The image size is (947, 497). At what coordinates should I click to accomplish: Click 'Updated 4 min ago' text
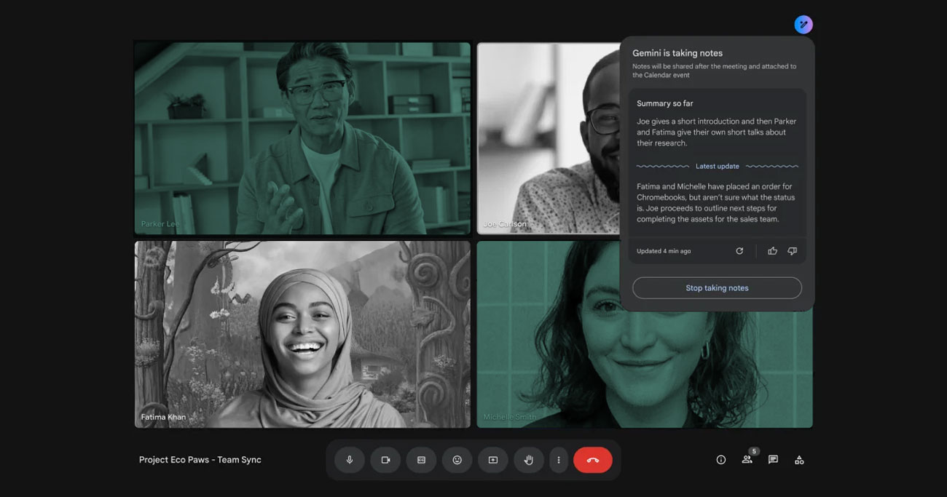664,251
